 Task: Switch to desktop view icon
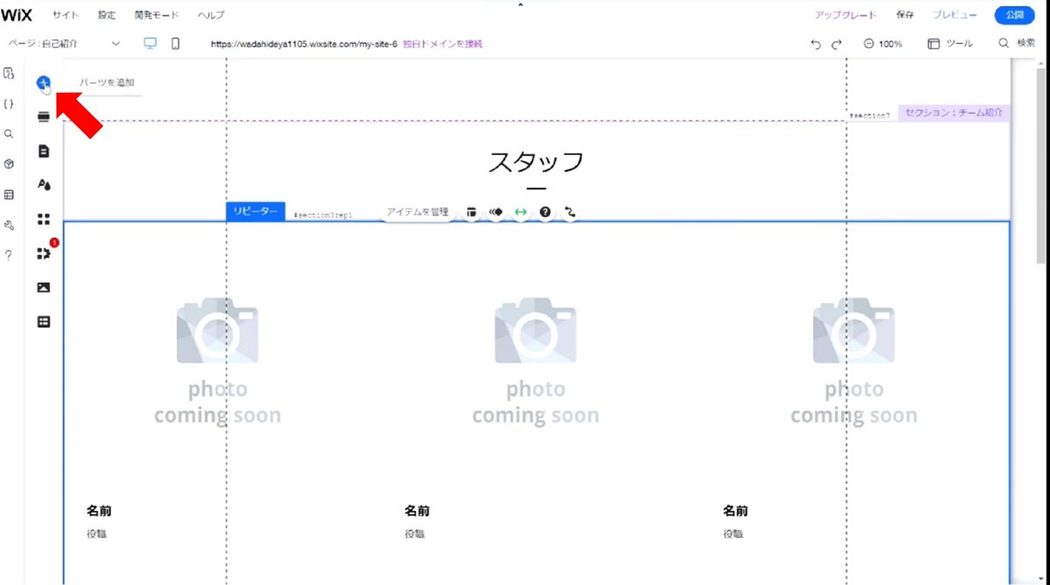pos(150,44)
